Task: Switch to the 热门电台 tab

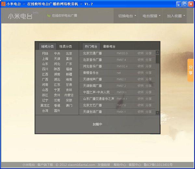Action: coord(91,46)
